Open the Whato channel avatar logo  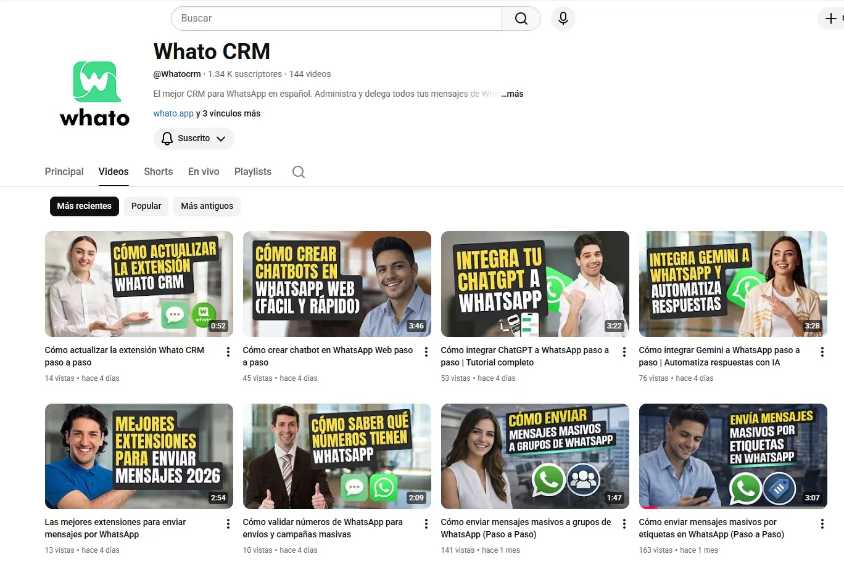coord(95,94)
